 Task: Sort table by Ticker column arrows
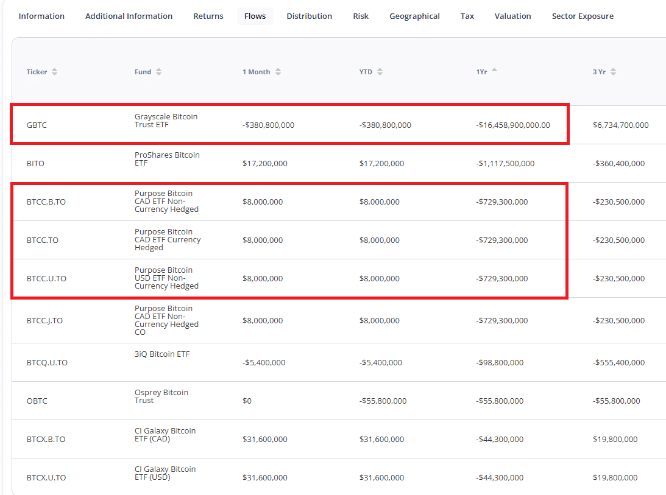(x=54, y=72)
